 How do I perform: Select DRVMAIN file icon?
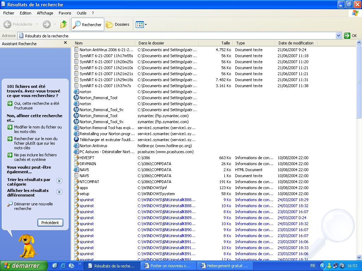click(76, 164)
